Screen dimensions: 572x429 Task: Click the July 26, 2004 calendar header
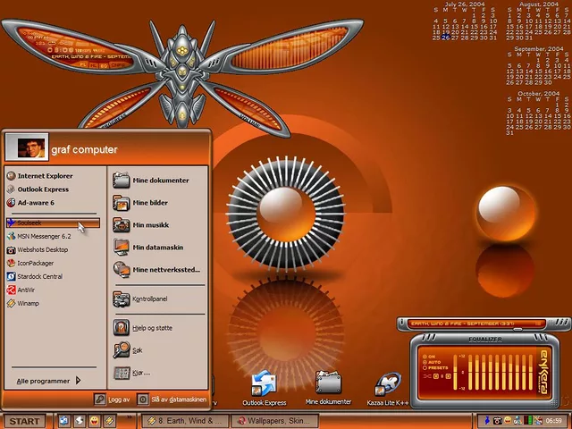pyautogui.click(x=465, y=4)
